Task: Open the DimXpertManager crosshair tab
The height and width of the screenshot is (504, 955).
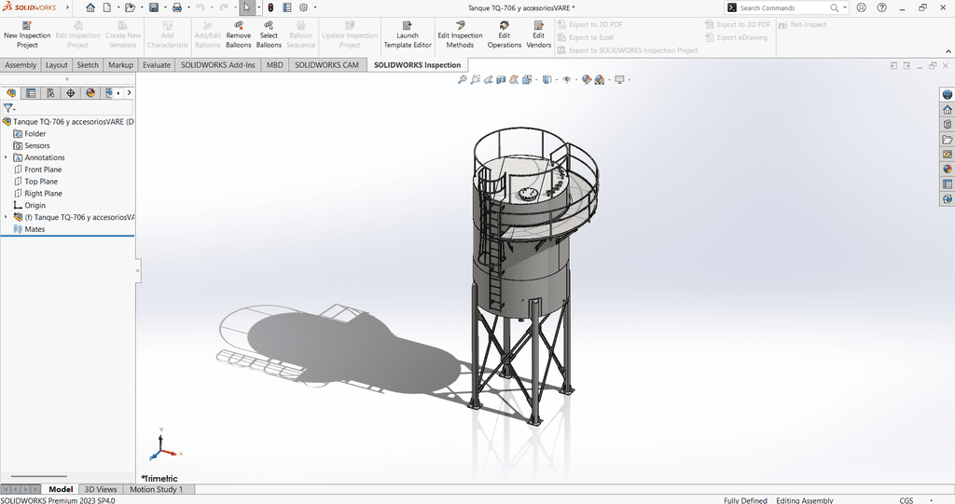Action: coord(71,93)
